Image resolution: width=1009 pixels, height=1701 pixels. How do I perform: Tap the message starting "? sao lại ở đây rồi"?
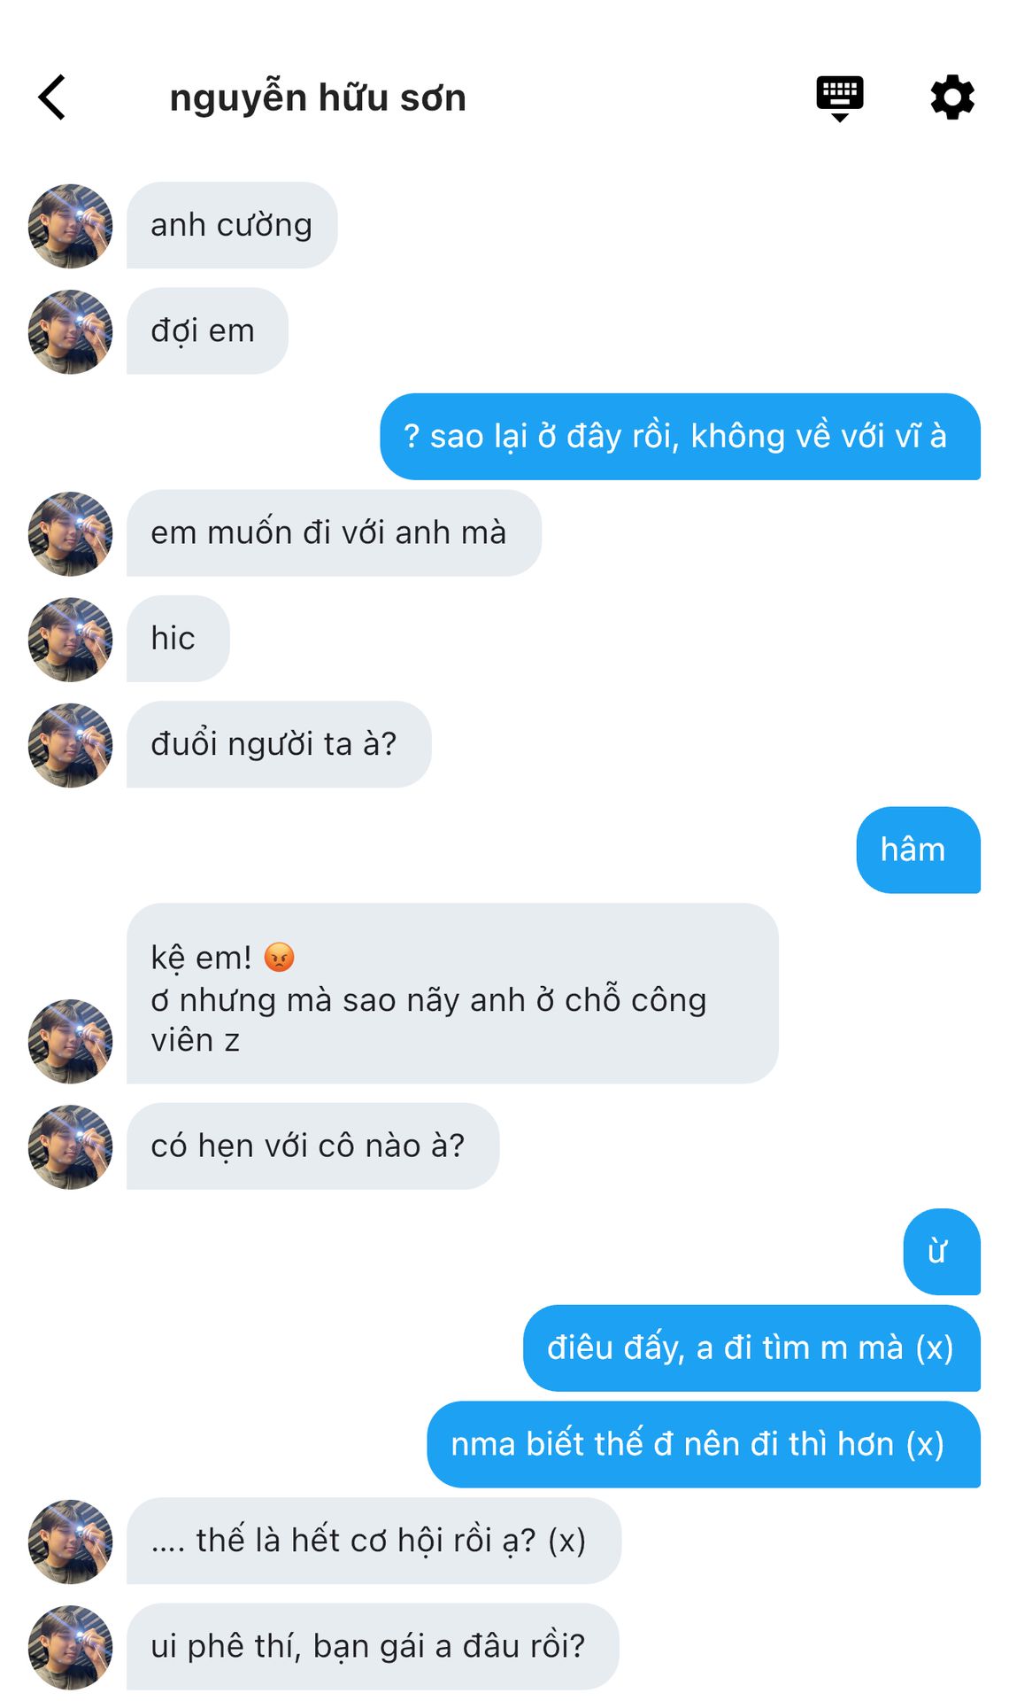tap(680, 436)
